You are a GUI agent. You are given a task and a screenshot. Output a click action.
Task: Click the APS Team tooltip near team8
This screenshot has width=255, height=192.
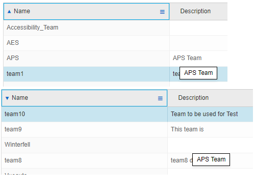[211, 159]
